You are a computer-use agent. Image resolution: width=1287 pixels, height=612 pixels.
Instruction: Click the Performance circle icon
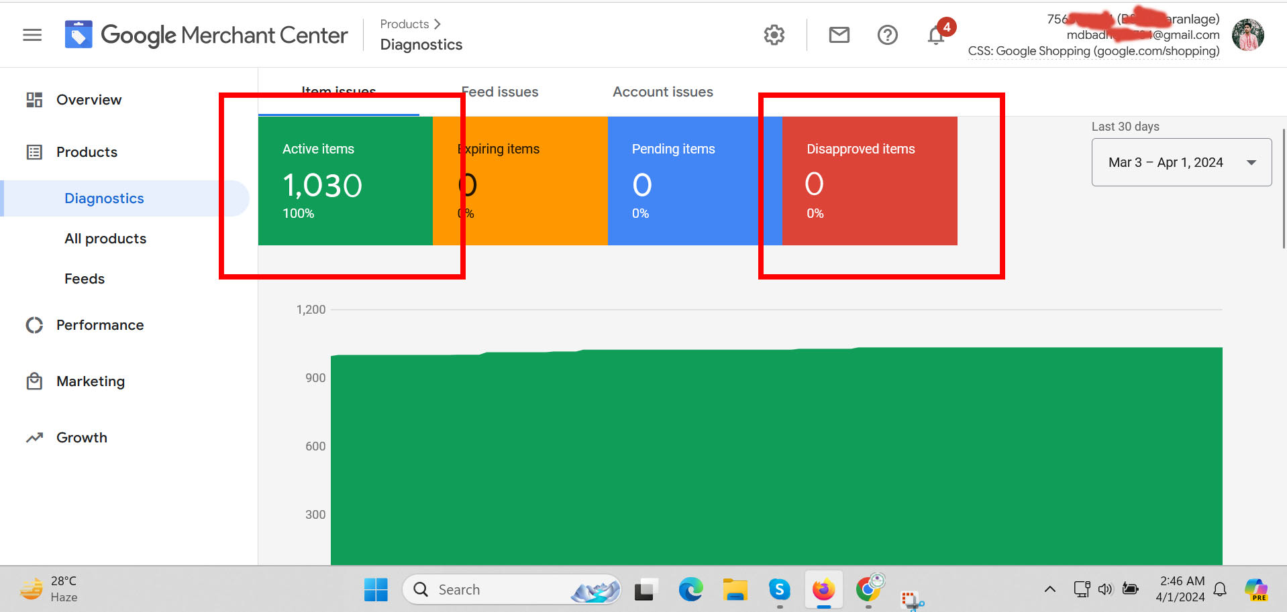pos(34,325)
